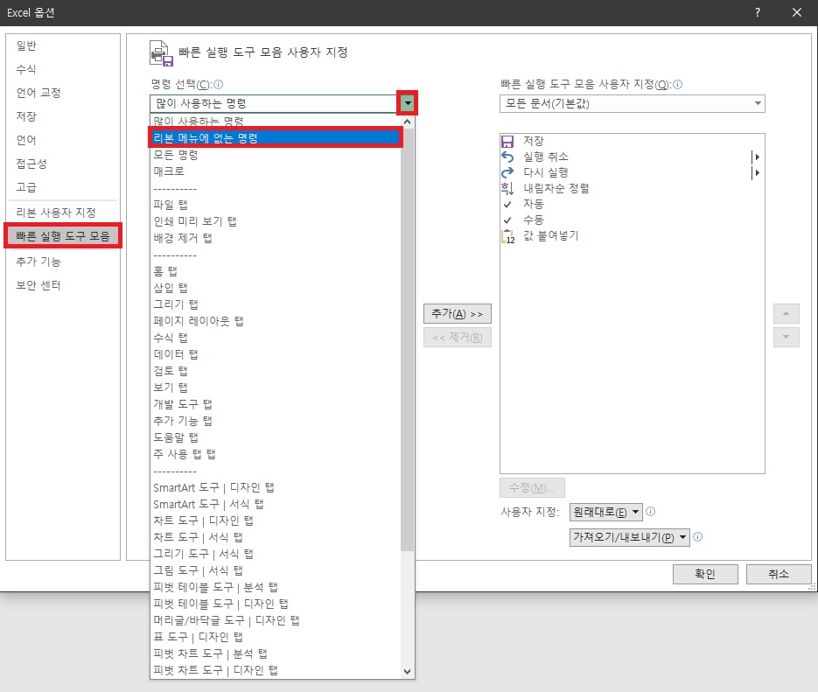This screenshot has height=692, width=818.
Task: Select 리본 메뉴에 없는 명령 in list
Action: [x=276, y=137]
